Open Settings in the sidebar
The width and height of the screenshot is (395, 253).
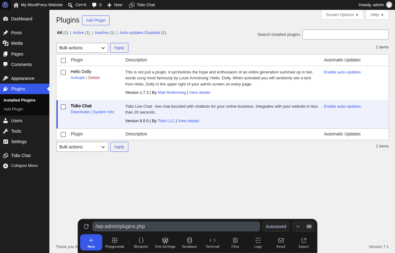pos(25,142)
